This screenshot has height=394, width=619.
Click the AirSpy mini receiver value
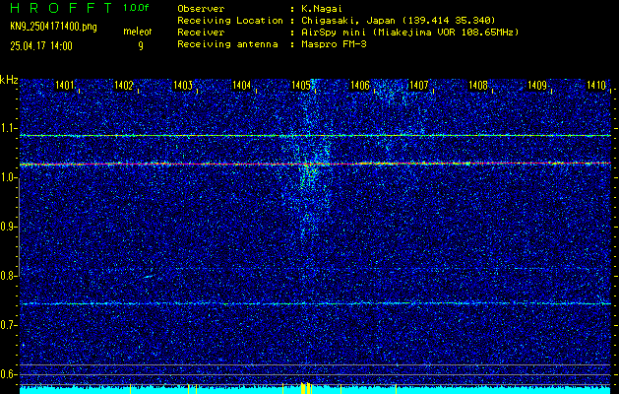tap(409, 32)
